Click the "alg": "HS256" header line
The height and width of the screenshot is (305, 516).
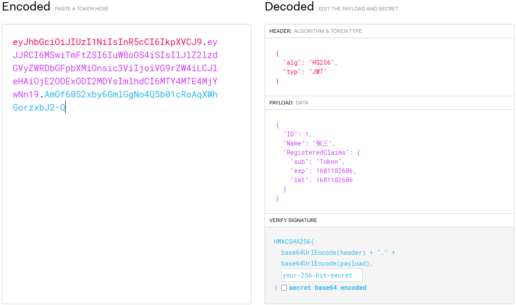coord(310,63)
